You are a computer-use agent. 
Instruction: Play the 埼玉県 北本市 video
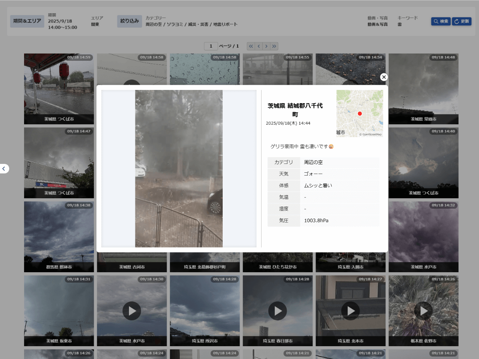(x=350, y=311)
